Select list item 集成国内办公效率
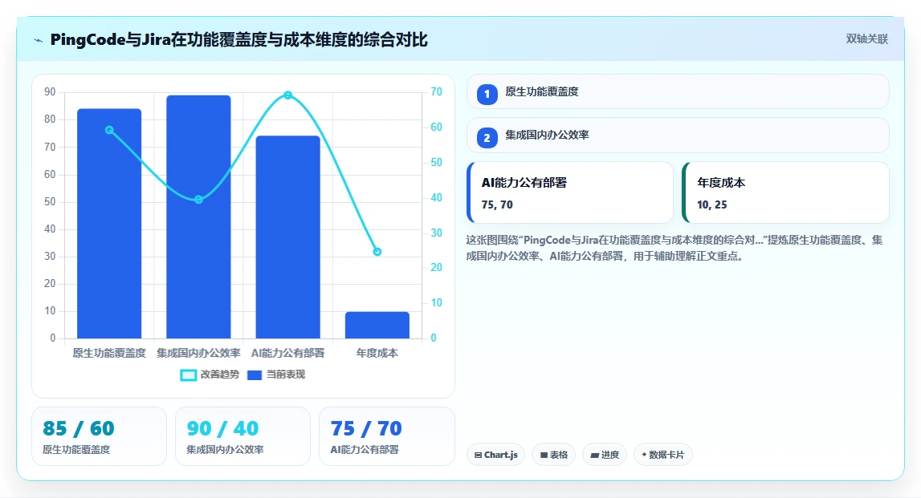The height and width of the screenshot is (498, 921). click(x=678, y=136)
